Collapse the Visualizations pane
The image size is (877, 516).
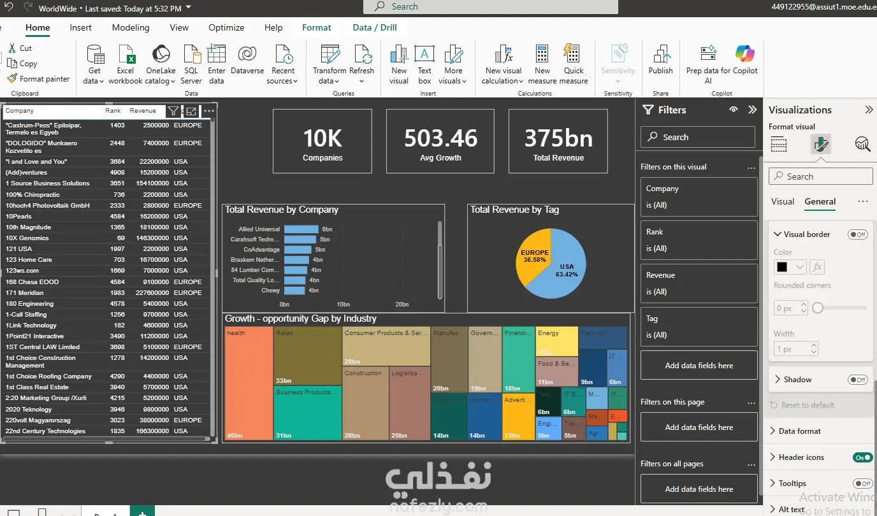pyautogui.click(x=869, y=110)
